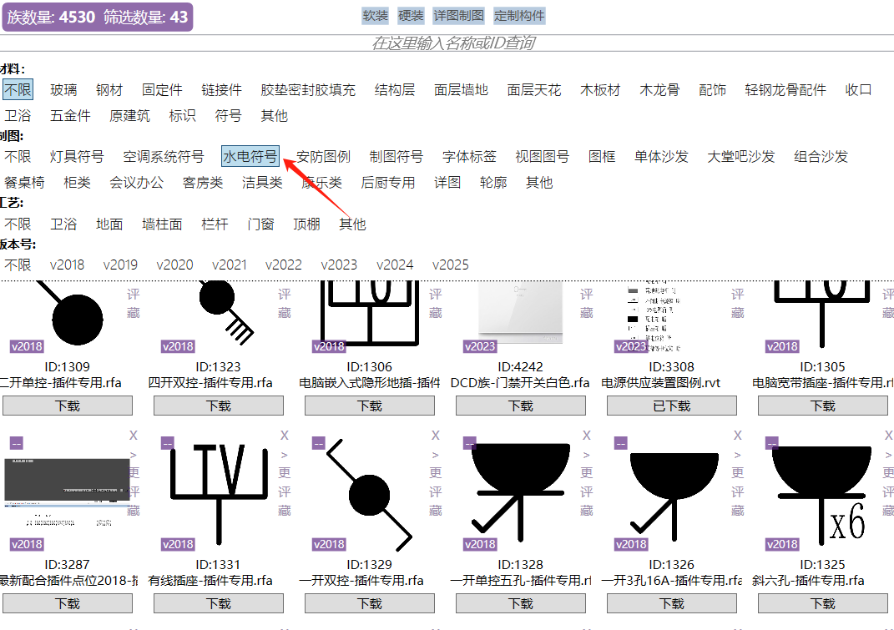
Task: Click the 已下载 button for 电源供应装置图例
Action: coord(672,406)
